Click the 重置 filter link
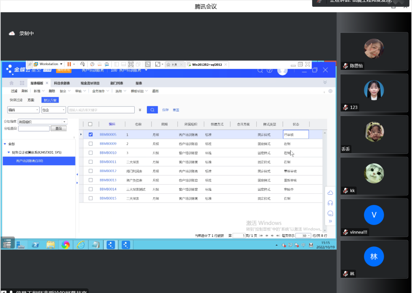Image resolution: width=412 pixels, height=293 pixels. (176, 110)
